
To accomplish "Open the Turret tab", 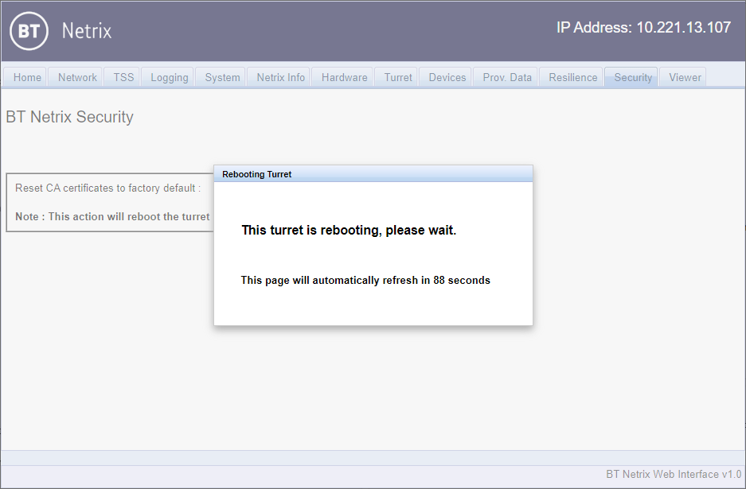I will coord(396,77).
